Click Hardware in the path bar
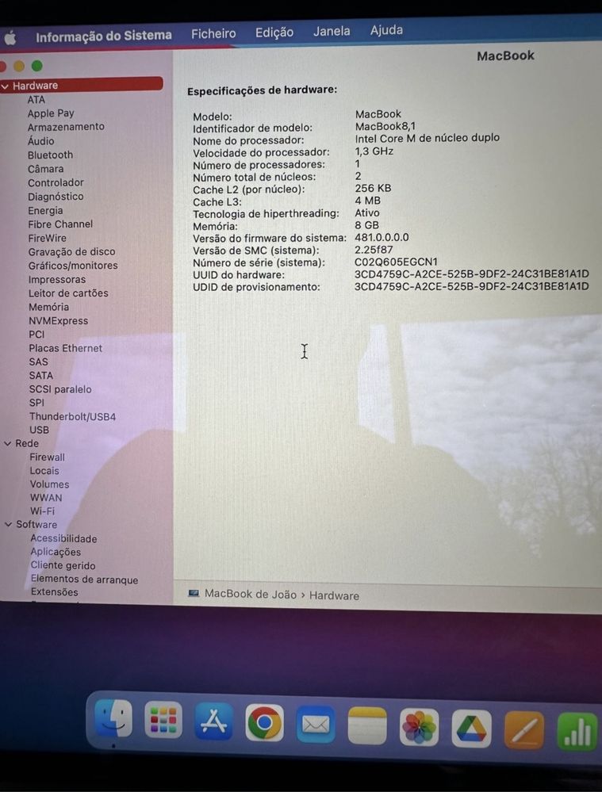Viewport: 602px width, 792px height. click(334, 595)
